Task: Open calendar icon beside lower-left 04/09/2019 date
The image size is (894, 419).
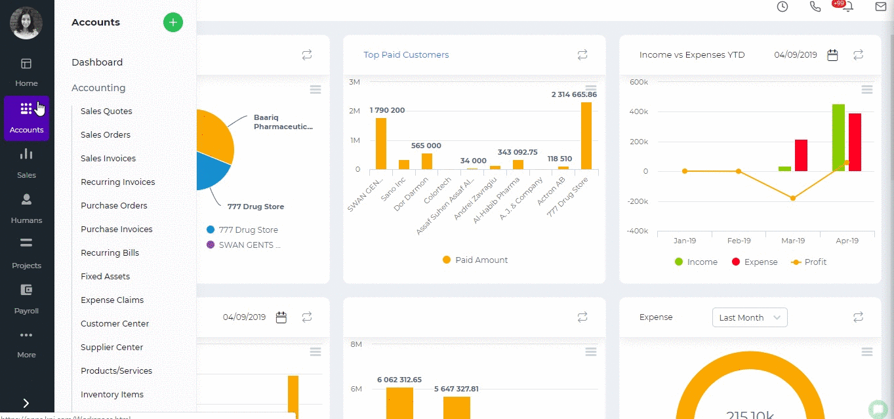Action: click(281, 317)
